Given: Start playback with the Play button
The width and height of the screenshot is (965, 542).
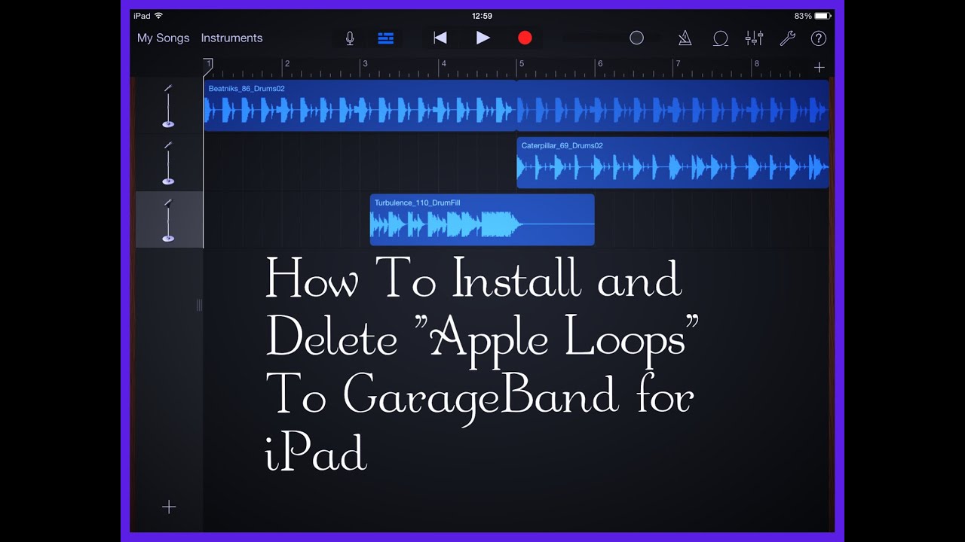Looking at the screenshot, I should pyautogui.click(x=483, y=38).
